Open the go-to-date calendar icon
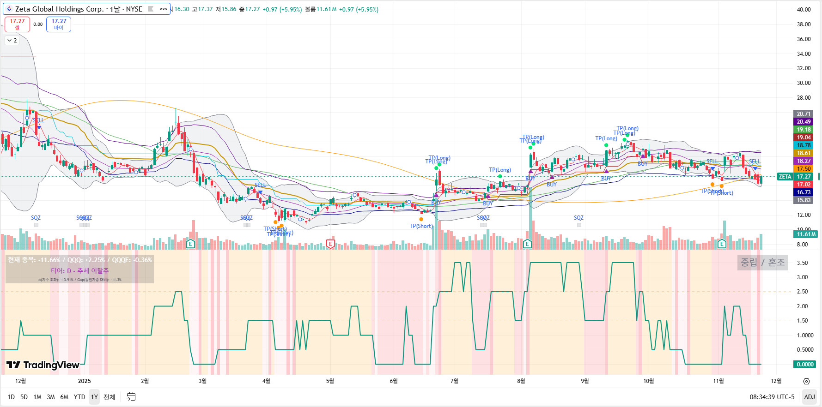Screen dimensions: 822x407 click(x=131, y=397)
